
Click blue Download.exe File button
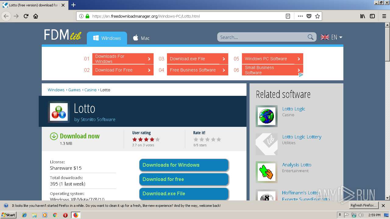(184, 193)
